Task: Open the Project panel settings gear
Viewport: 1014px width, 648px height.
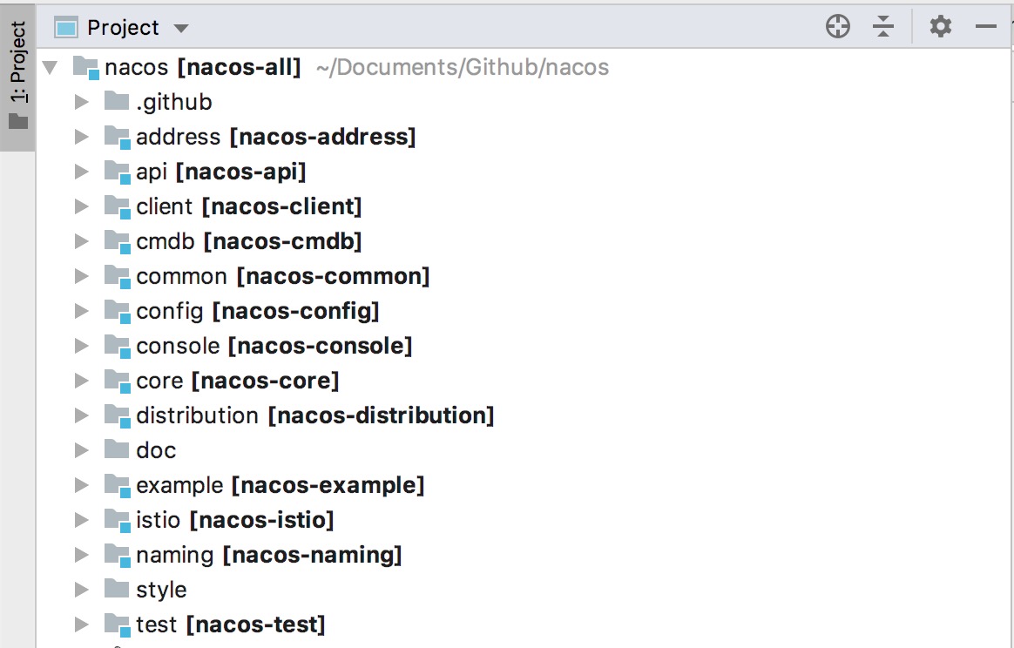Action: [x=940, y=27]
